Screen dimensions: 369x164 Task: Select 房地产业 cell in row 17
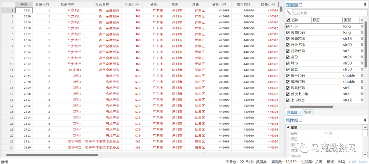tap(102, 106)
